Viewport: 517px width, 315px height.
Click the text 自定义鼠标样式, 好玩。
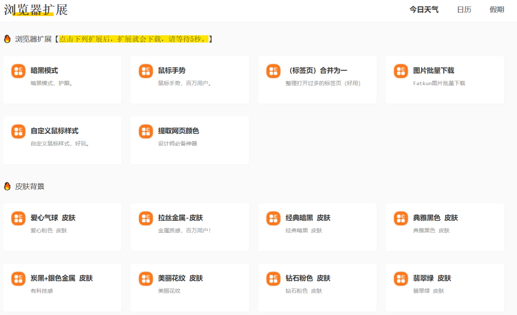60,143
